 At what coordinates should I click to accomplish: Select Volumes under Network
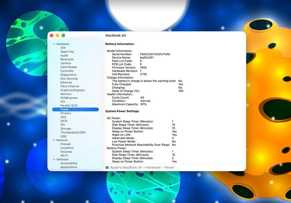(x=66, y=152)
